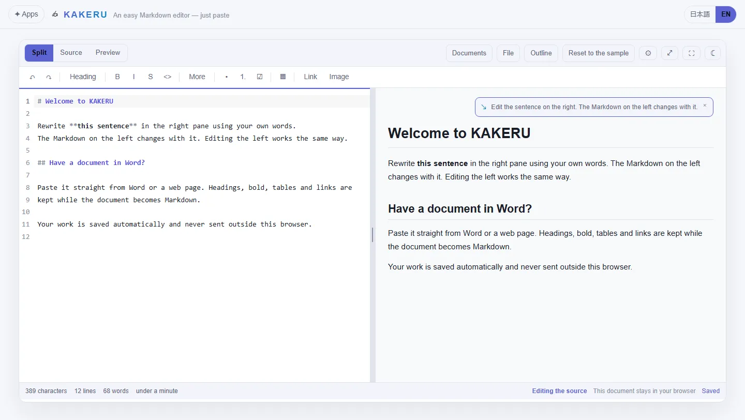Image resolution: width=745 pixels, height=420 pixels.
Task: Switch language to 日本語
Action: tap(700, 14)
